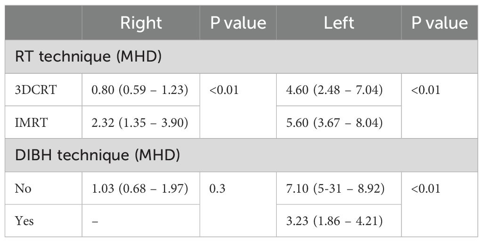This screenshot has height=242, width=483.
Task: Select cell value 0.80 (0.59 – 1.23)
Action: click(140, 89)
